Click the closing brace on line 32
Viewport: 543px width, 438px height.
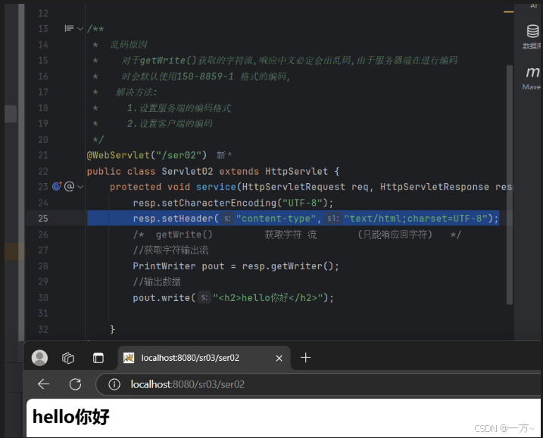click(x=113, y=329)
